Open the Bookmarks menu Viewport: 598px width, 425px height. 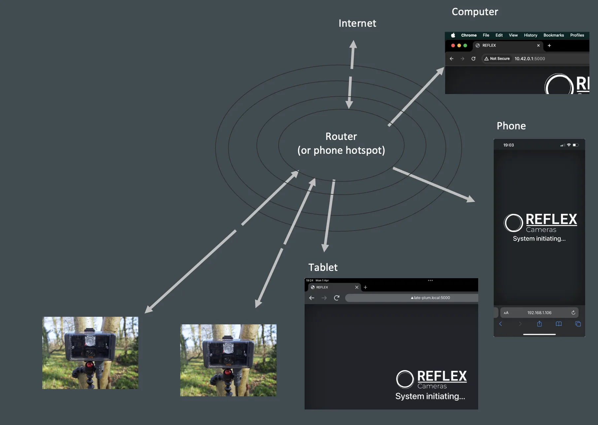point(553,35)
